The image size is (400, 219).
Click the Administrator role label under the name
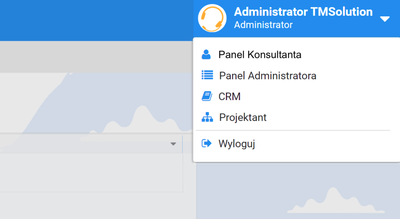pyautogui.click(x=263, y=25)
